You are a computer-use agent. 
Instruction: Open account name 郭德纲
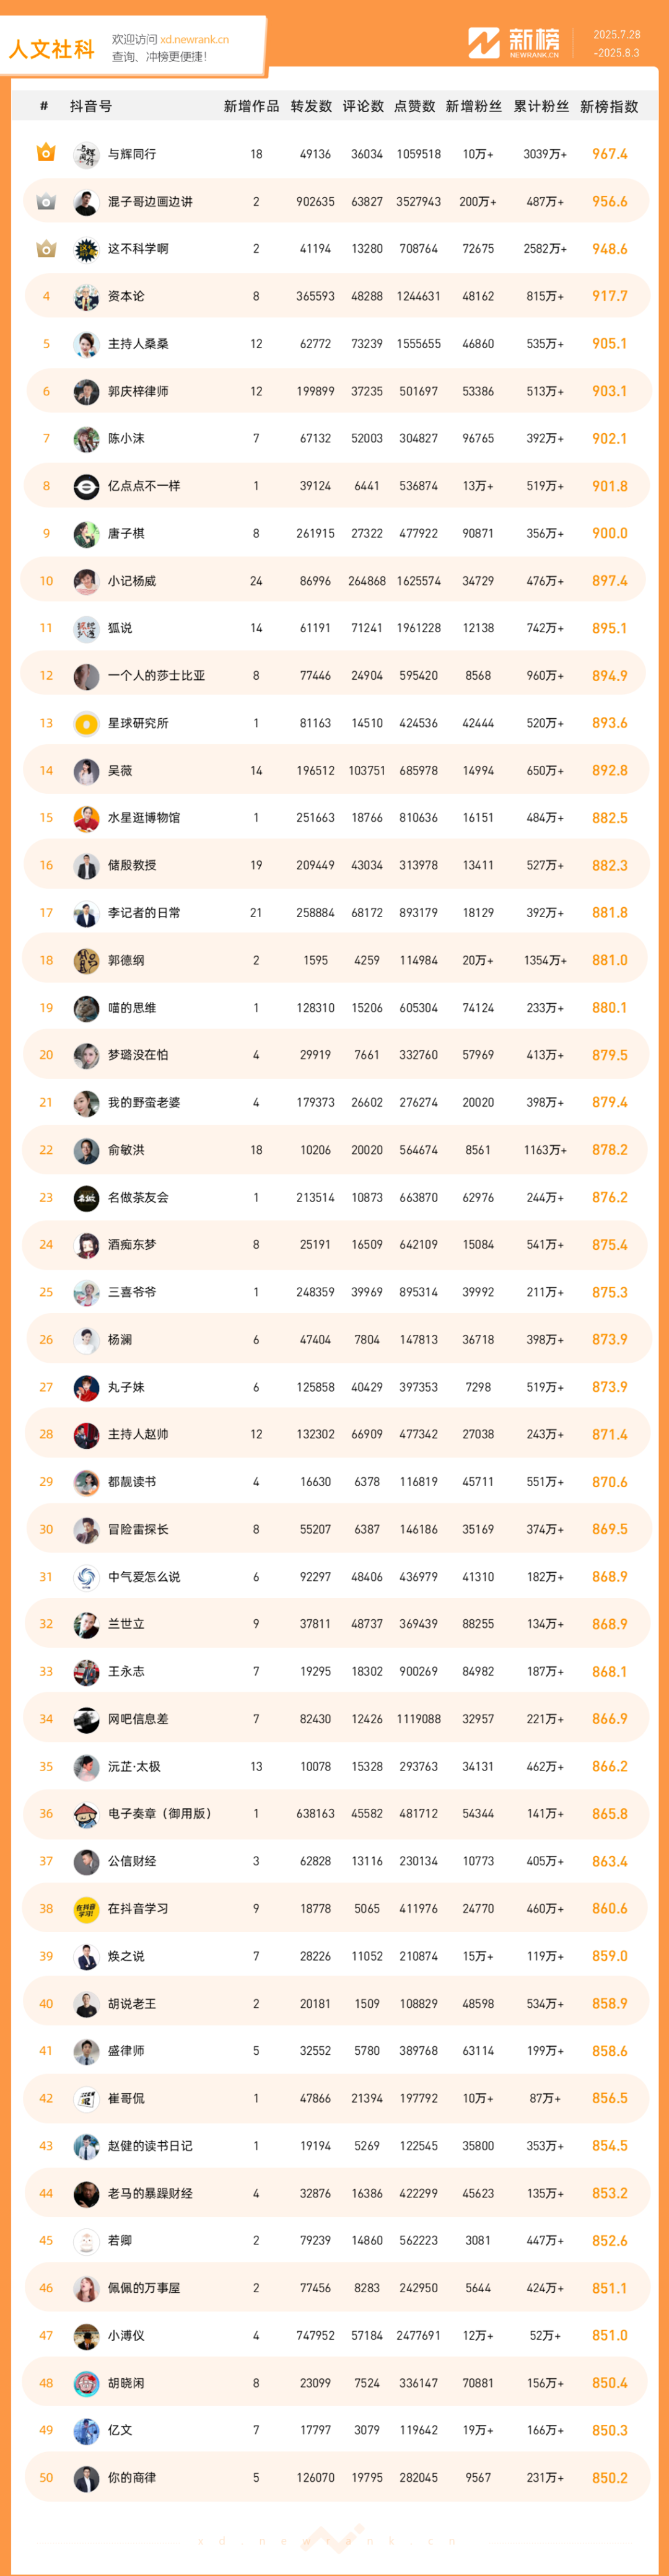(x=126, y=960)
